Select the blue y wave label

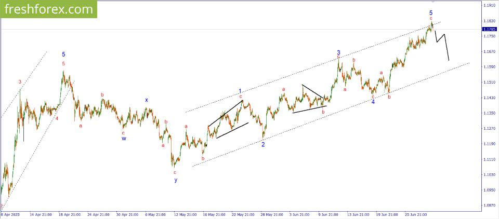point(176,180)
